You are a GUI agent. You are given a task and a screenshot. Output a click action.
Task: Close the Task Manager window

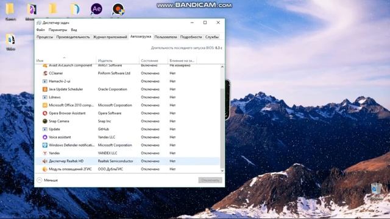[218, 23]
